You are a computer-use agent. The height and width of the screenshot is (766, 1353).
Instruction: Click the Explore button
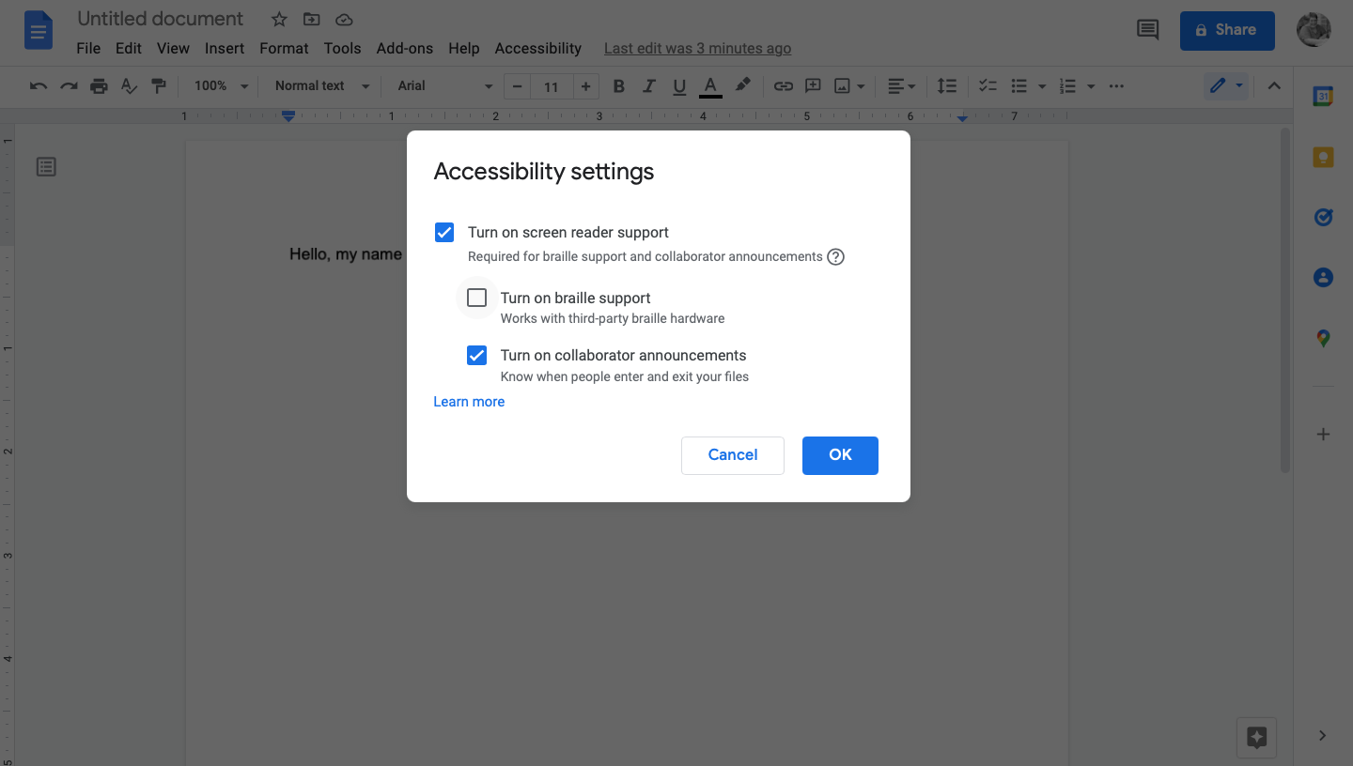[1257, 737]
